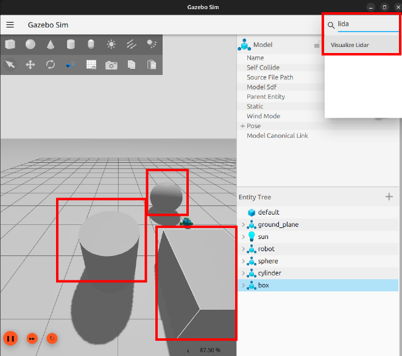Image resolution: width=402 pixels, height=356 pixels.
Task: Click the plugin search field
Action: point(368,24)
